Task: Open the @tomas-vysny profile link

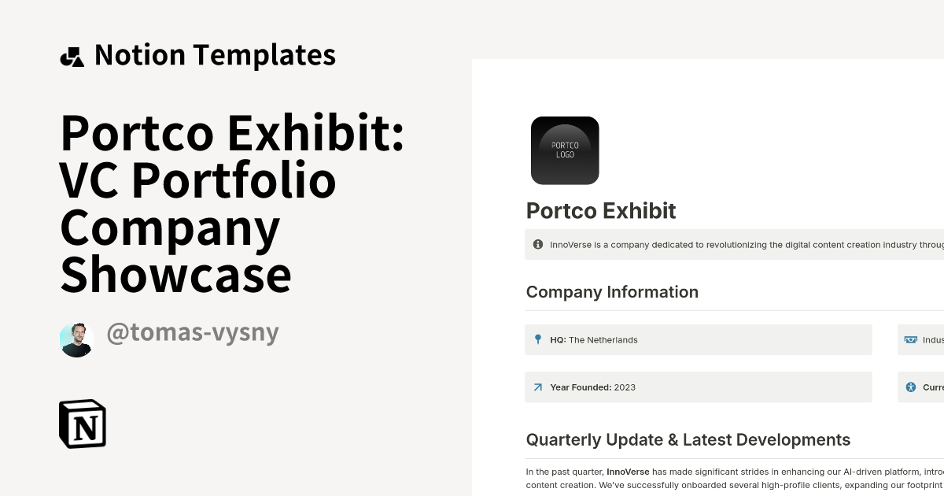Action: (193, 332)
